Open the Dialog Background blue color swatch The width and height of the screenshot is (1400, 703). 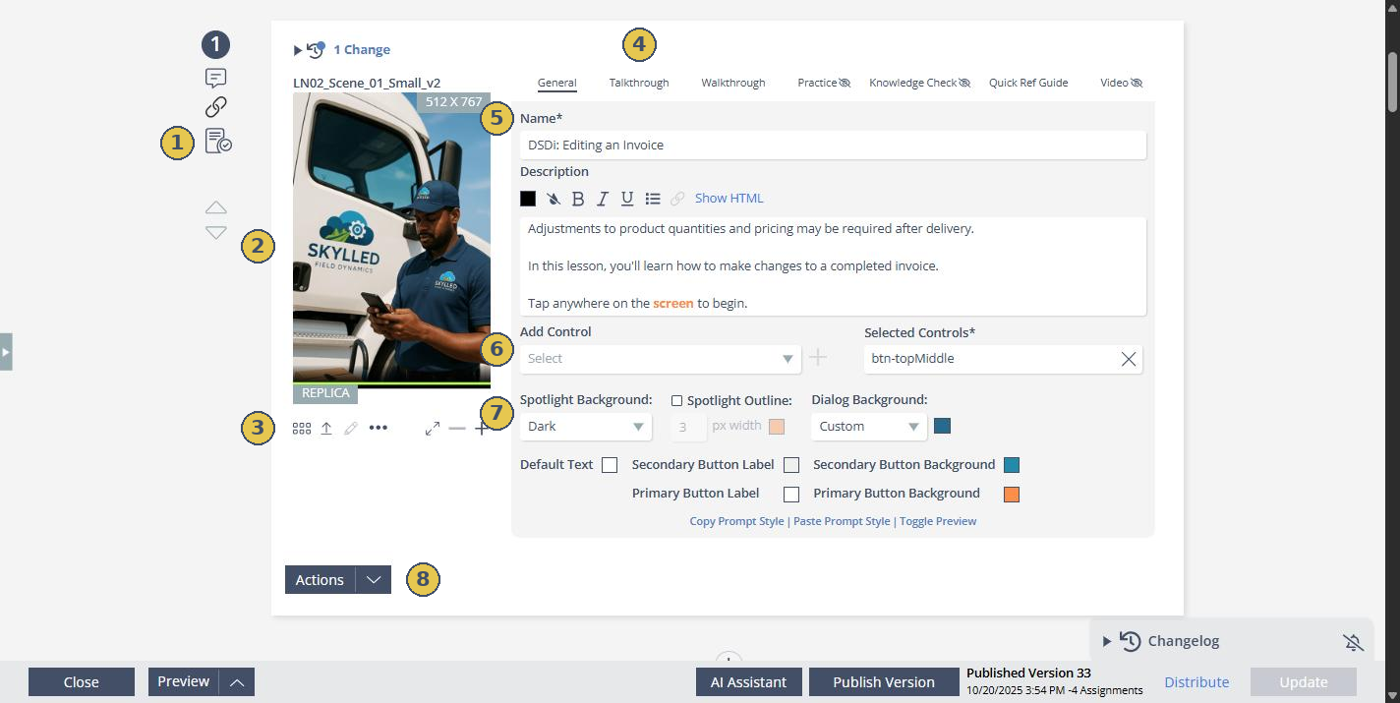point(942,426)
